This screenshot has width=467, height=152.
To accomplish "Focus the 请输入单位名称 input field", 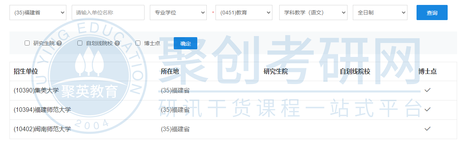I will point(108,13).
